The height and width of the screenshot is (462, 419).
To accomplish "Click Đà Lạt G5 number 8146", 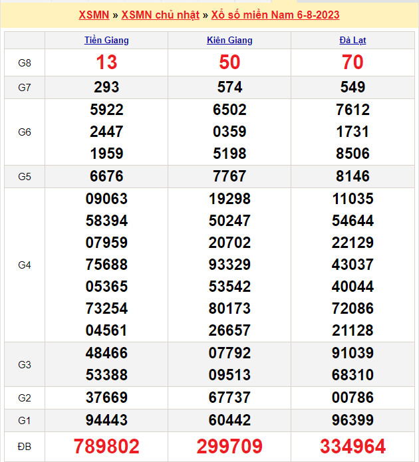I will [352, 176].
